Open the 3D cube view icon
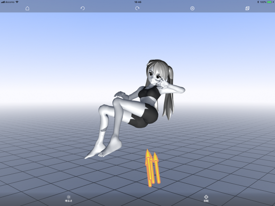This screenshot has width=275, height=206. click(x=247, y=8)
